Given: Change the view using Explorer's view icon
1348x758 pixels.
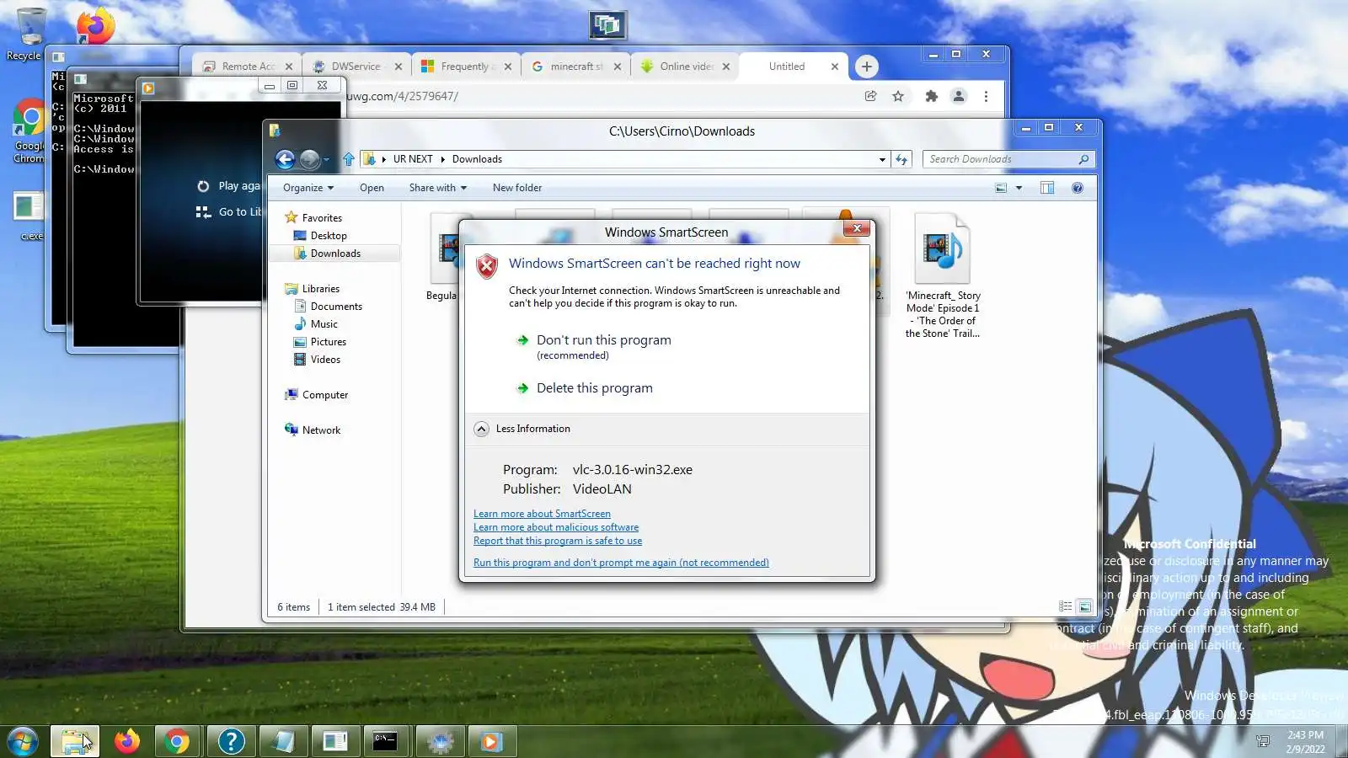Looking at the screenshot, I should (x=1001, y=188).
